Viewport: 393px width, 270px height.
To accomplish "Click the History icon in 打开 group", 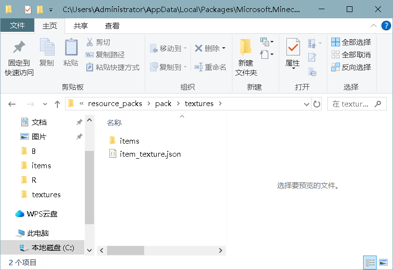I will point(312,72).
